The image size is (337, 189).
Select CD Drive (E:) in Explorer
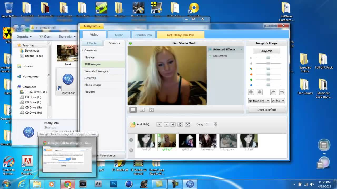pyautogui.click(x=33, y=97)
